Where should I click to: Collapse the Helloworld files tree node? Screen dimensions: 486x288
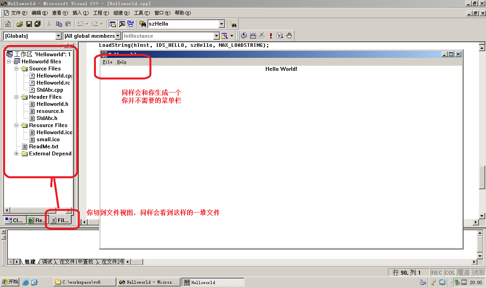coord(9,61)
